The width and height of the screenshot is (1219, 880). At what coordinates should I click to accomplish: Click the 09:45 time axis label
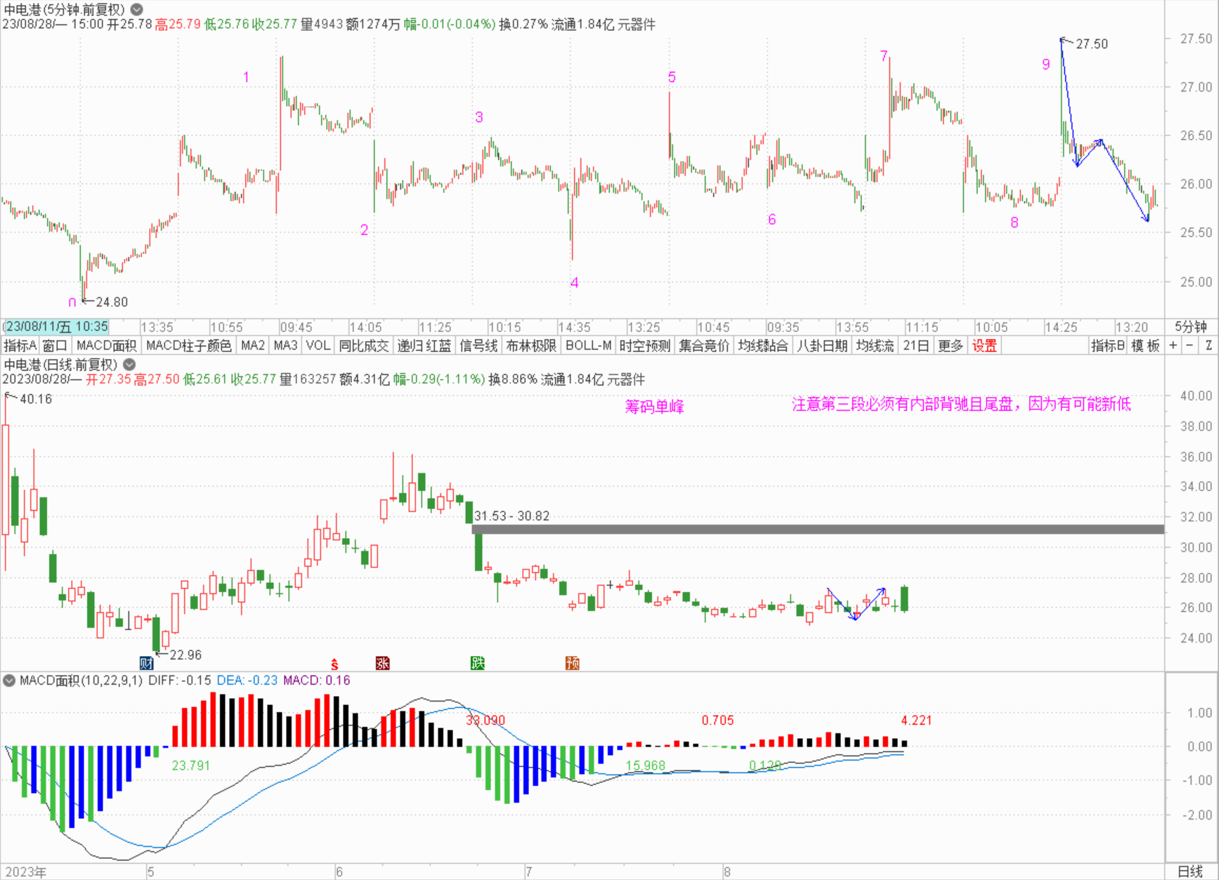tap(296, 327)
